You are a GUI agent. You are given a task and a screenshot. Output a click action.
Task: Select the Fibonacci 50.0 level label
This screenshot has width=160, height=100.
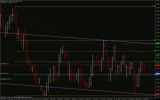(x=154, y=51)
